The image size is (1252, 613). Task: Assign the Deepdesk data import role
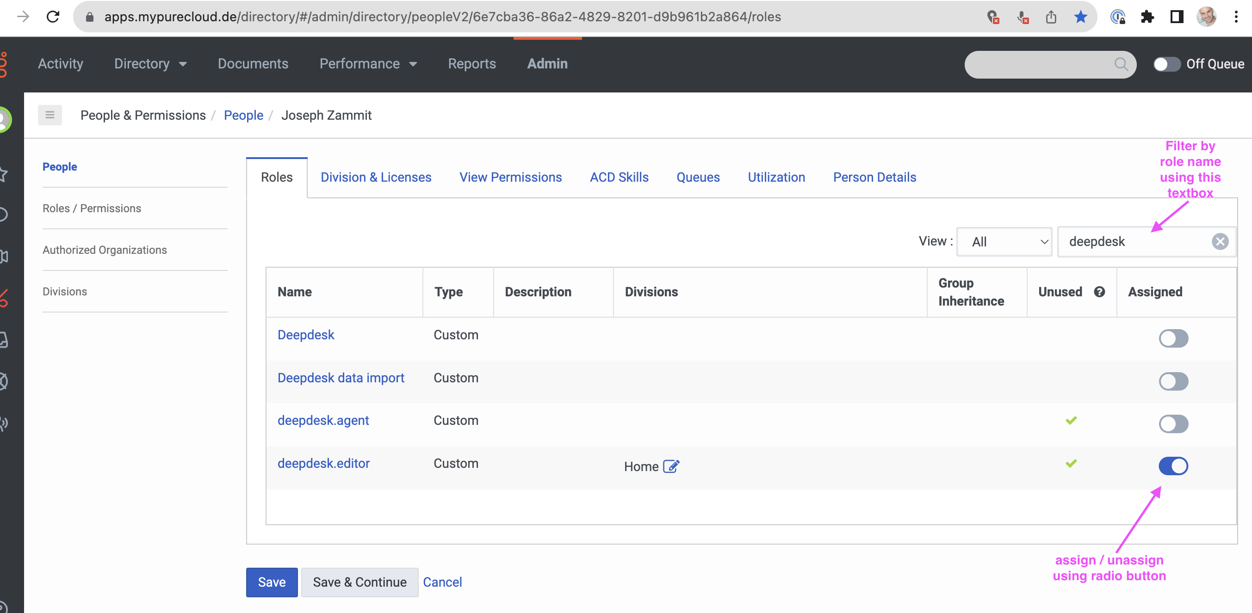pyautogui.click(x=1173, y=381)
